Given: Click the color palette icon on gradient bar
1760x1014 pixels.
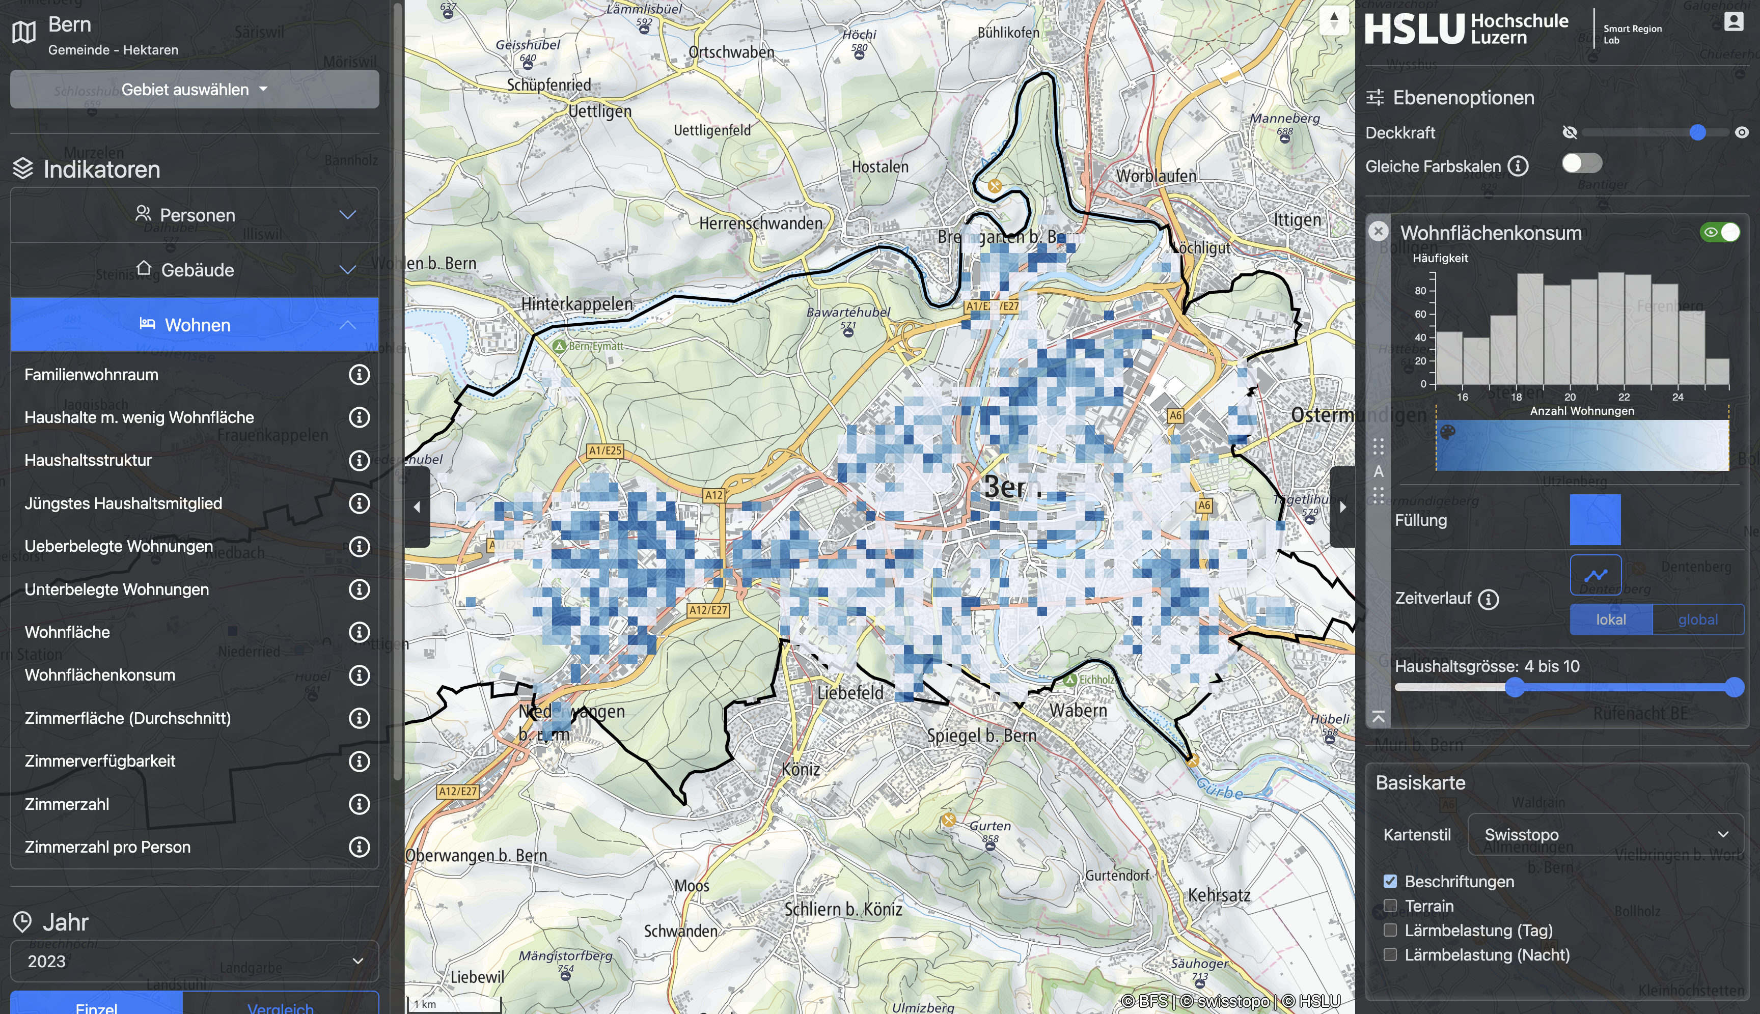Looking at the screenshot, I should [x=1447, y=433].
